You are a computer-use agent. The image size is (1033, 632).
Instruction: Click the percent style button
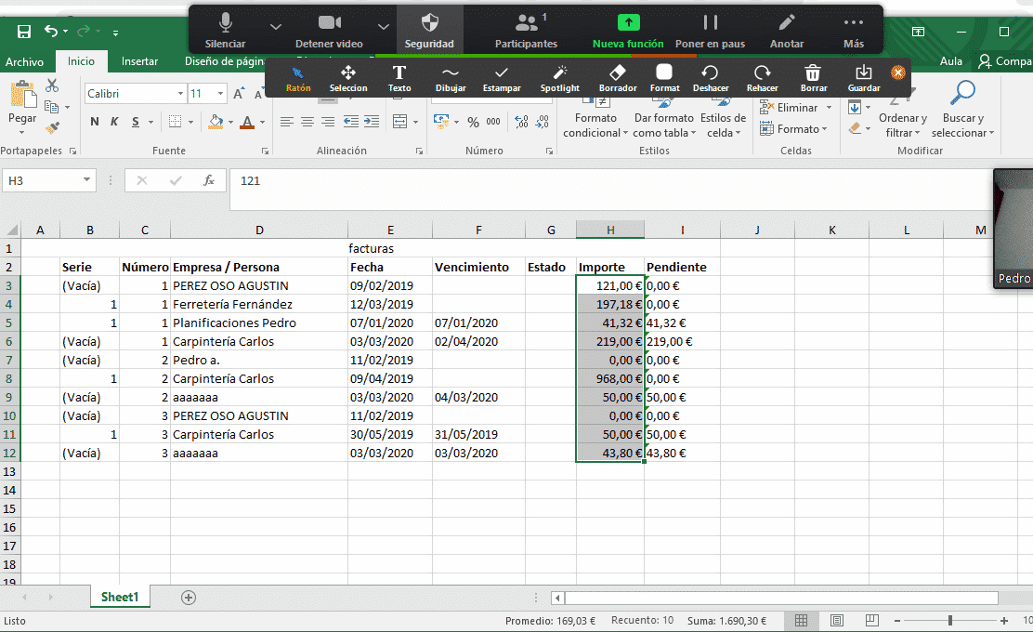tap(473, 122)
